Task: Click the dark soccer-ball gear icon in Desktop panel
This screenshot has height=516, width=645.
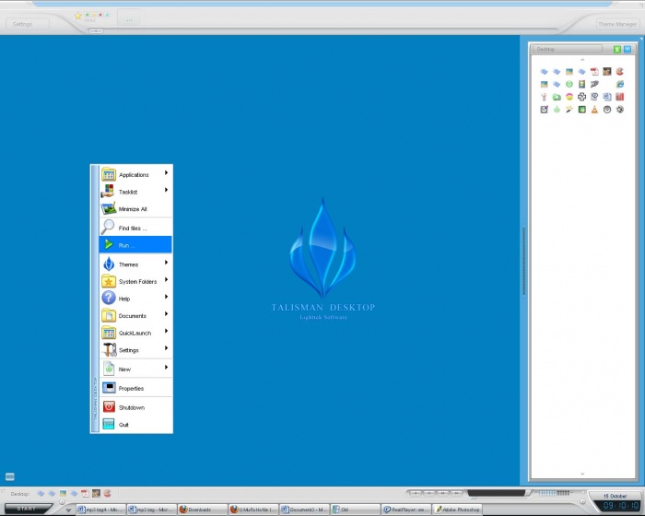Action: coord(620,110)
